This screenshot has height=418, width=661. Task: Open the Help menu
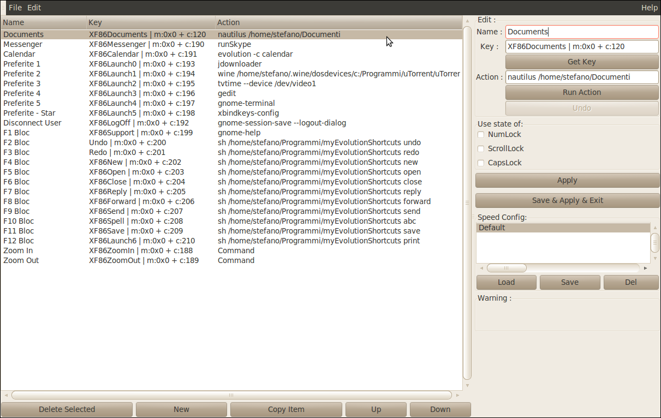coord(649,8)
